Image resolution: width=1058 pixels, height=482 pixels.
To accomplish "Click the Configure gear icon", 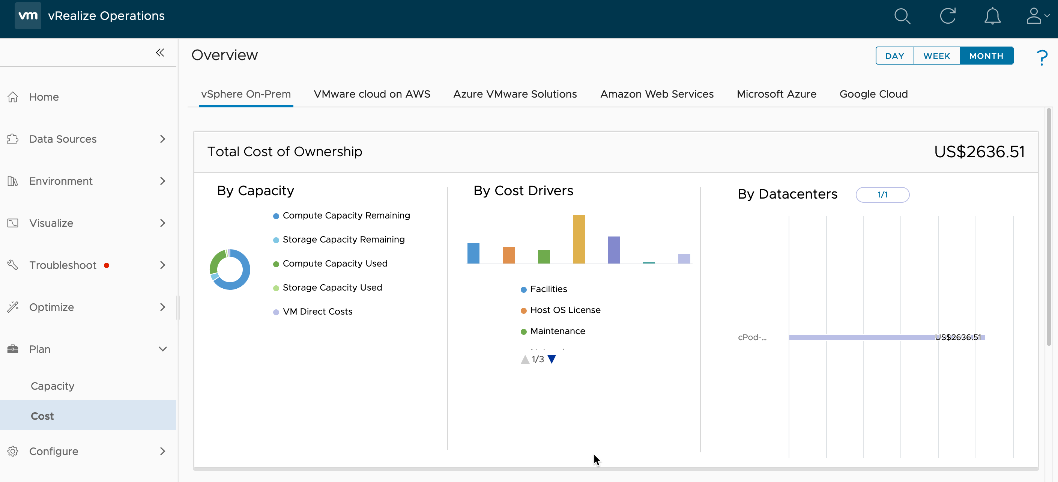I will click(x=13, y=451).
